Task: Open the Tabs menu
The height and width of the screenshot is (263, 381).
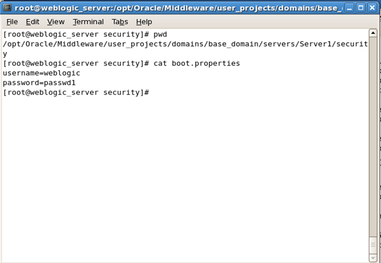Action: pyautogui.click(x=120, y=22)
